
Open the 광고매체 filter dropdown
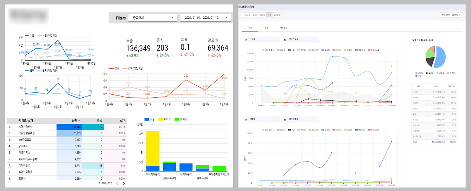coord(152,18)
